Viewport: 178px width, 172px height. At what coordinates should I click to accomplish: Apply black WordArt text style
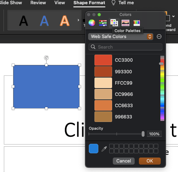(x=24, y=21)
